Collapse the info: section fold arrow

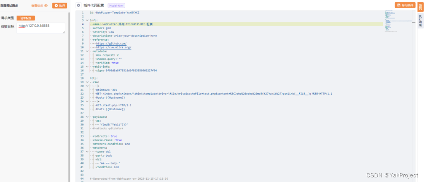(x=87, y=20)
